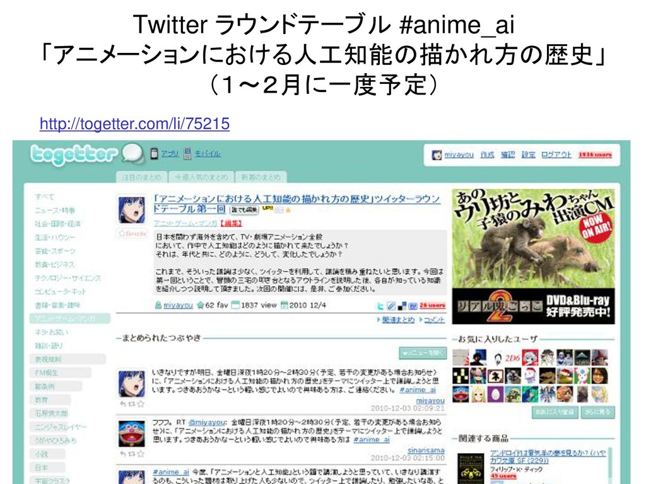Open the アプリ link

coord(169,154)
